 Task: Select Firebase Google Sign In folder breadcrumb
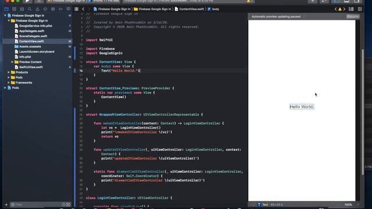click(152, 9)
